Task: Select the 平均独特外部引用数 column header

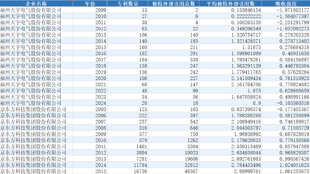Action: [x=230, y=3]
